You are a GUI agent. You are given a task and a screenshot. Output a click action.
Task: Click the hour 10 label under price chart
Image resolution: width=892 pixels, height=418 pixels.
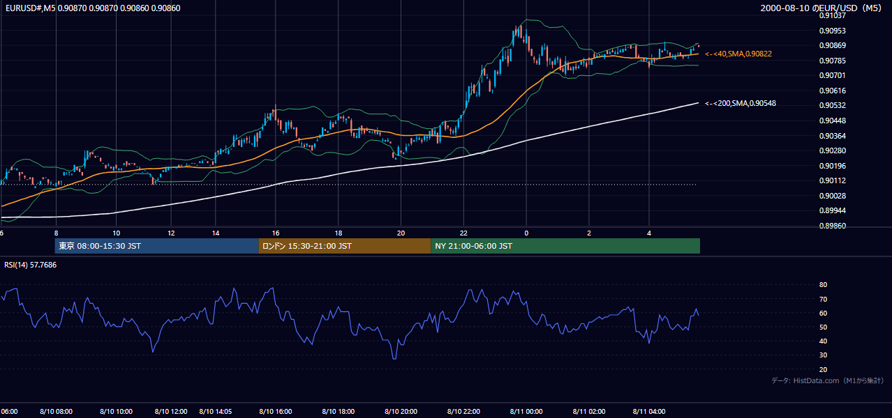point(117,233)
